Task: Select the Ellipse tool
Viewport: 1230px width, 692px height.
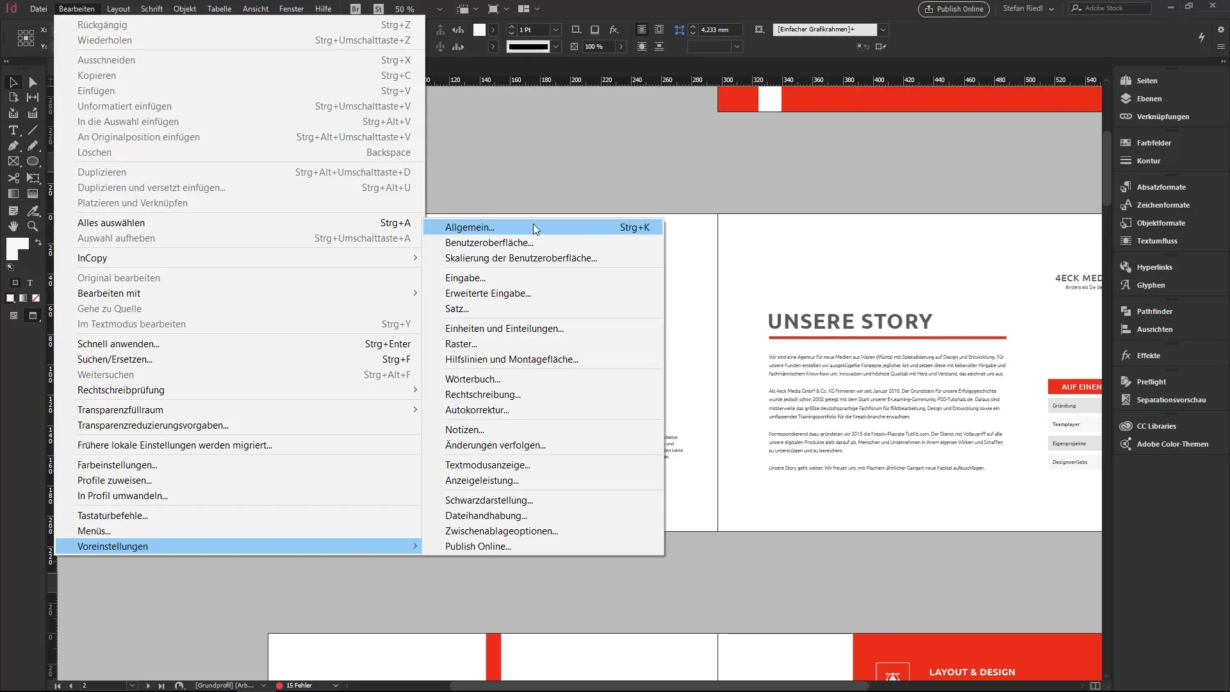Action: pos(33,161)
